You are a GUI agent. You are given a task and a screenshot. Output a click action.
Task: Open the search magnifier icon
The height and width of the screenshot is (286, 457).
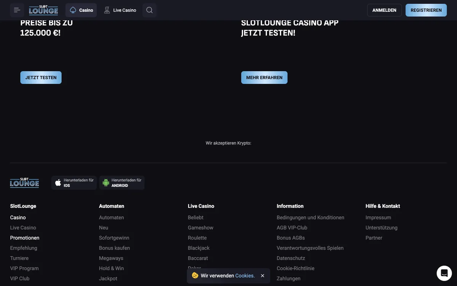149,10
